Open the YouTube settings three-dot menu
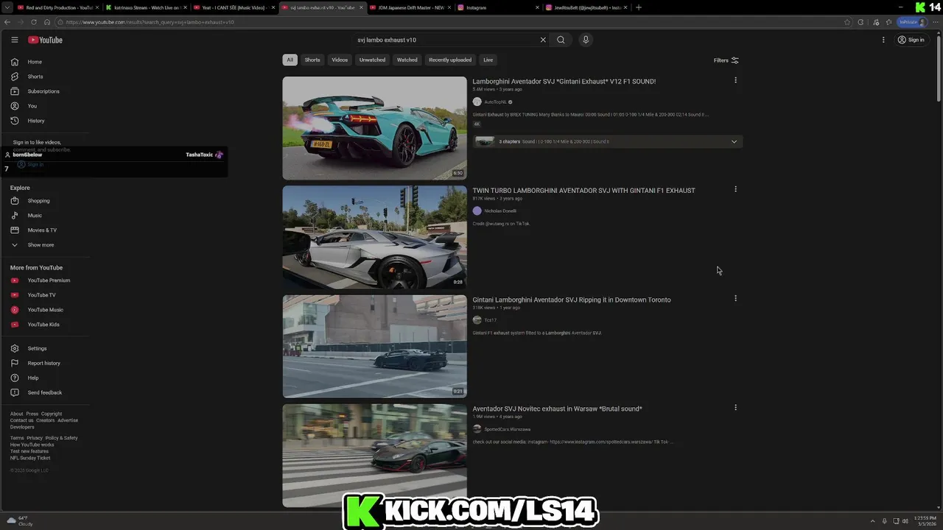943x530 pixels. [x=883, y=40]
